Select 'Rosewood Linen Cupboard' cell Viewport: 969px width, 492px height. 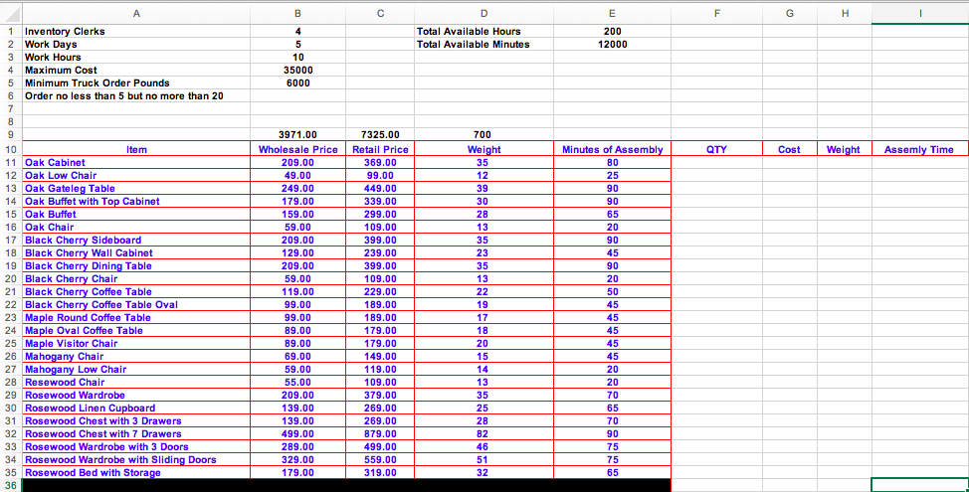(136, 409)
